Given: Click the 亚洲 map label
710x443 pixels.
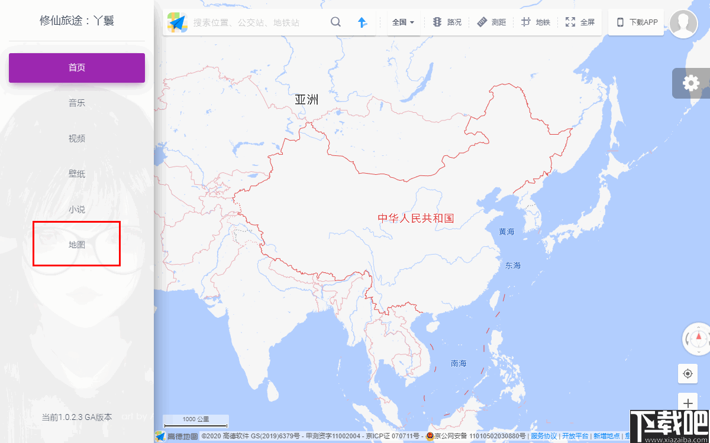Looking at the screenshot, I should point(306,99).
